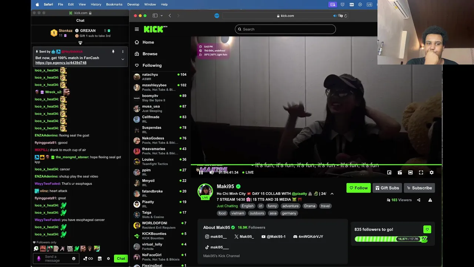Open the cast/clip player icon
The image size is (474, 267).
point(400,172)
